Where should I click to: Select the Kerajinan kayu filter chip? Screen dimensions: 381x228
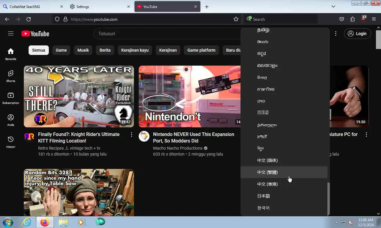click(x=135, y=50)
